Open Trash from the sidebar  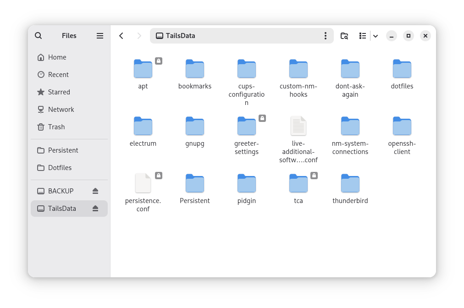(56, 126)
